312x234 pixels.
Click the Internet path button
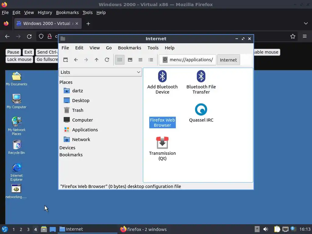click(x=229, y=60)
